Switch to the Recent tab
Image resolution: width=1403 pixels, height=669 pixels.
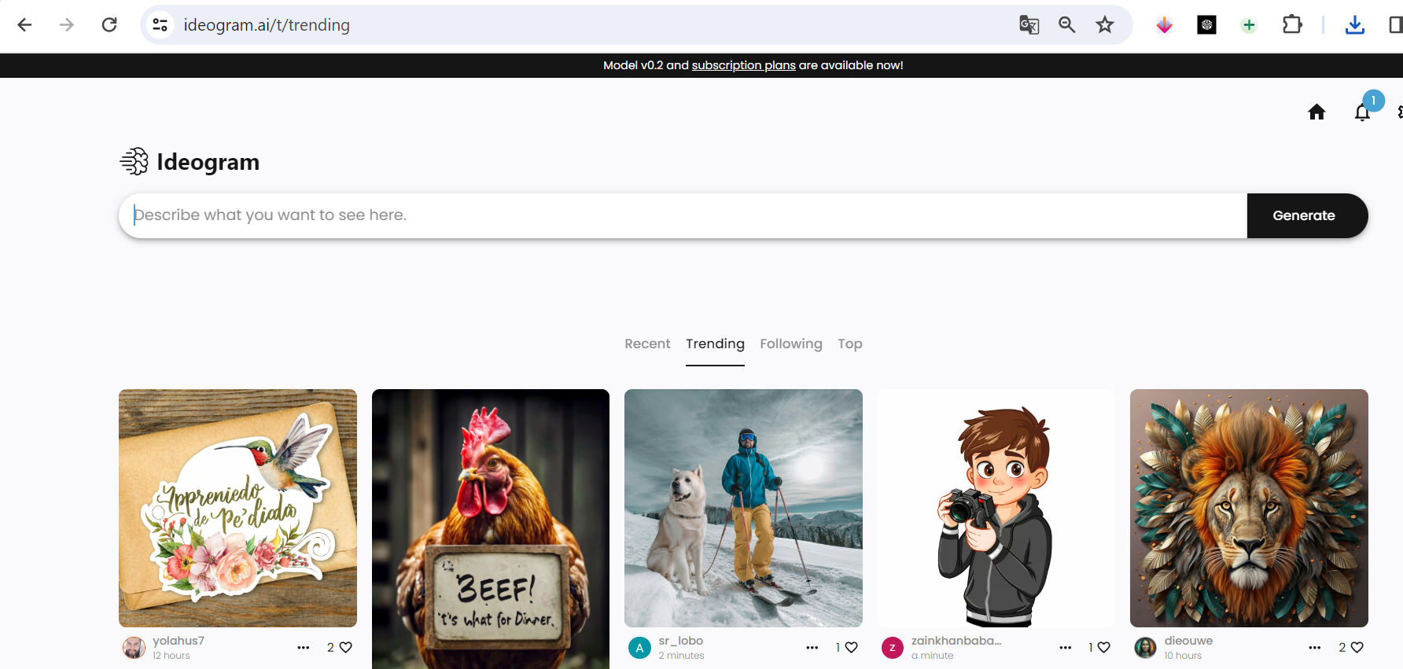pyautogui.click(x=647, y=344)
